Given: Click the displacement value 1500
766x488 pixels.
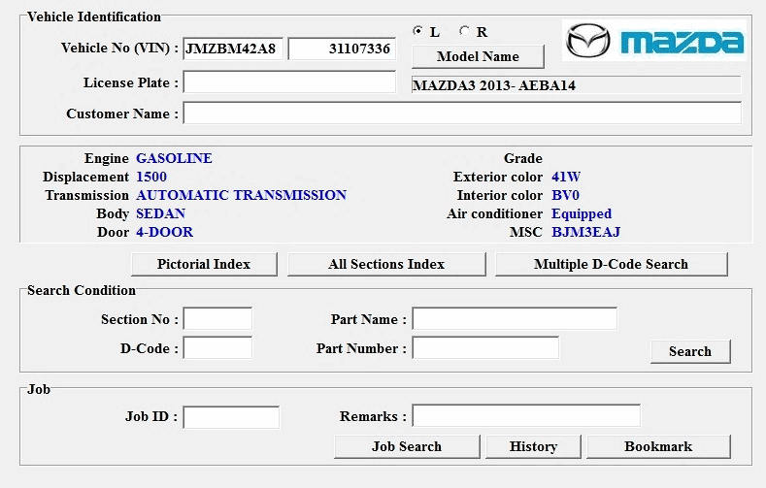Looking at the screenshot, I should (151, 177).
